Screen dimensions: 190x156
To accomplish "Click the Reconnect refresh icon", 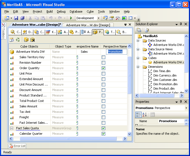I will click(18, 40).
